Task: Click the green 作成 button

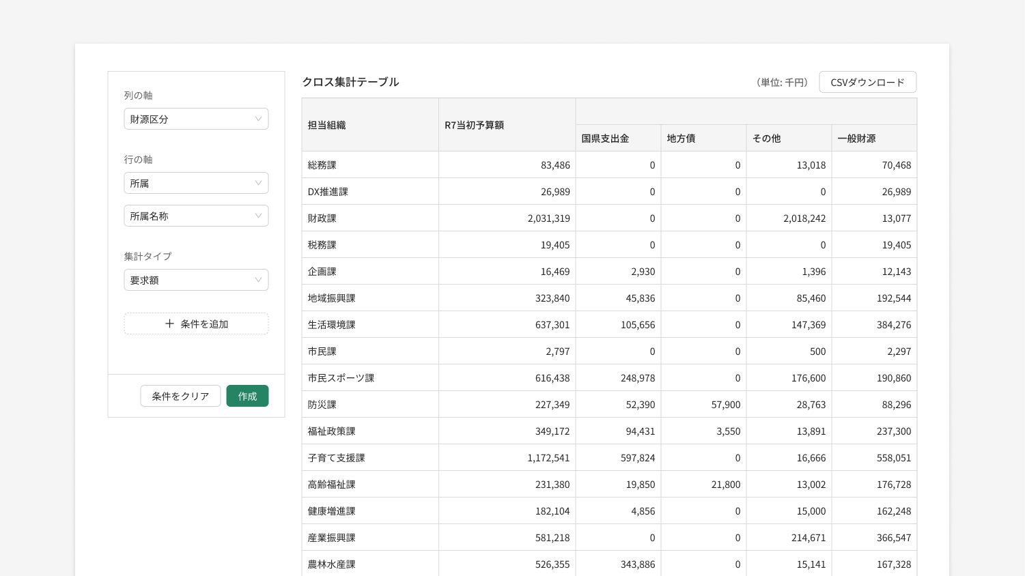Action: point(247,396)
